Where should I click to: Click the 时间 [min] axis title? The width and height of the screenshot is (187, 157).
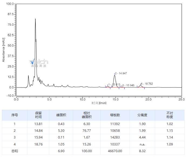pos(99,103)
